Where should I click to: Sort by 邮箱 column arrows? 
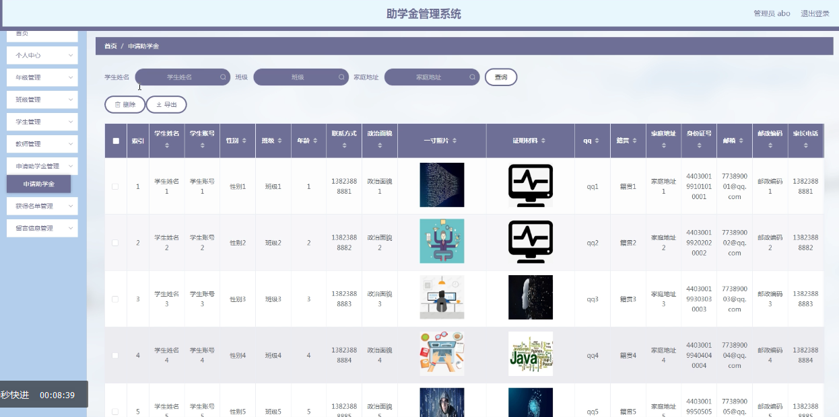coord(742,141)
